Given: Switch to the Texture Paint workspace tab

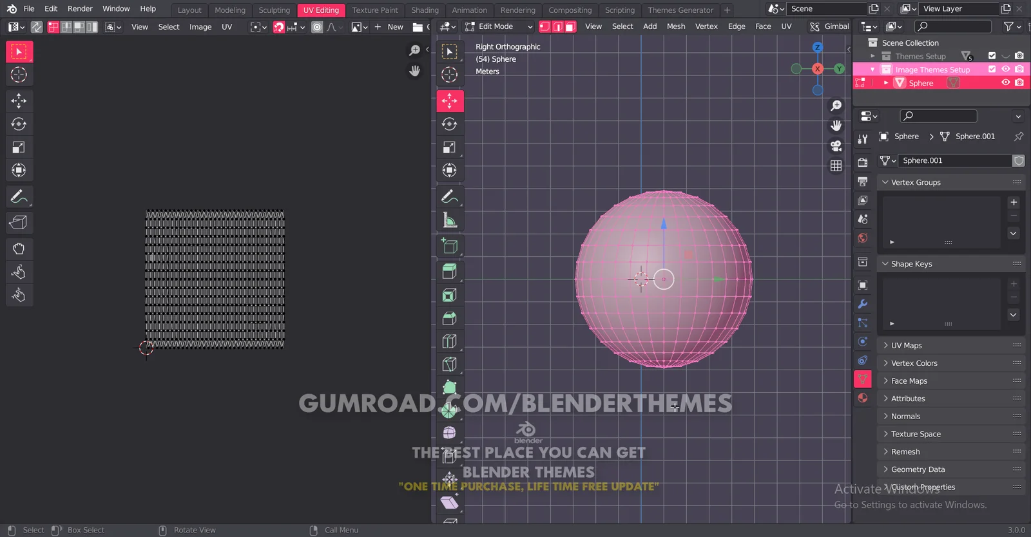Looking at the screenshot, I should pyautogui.click(x=375, y=10).
